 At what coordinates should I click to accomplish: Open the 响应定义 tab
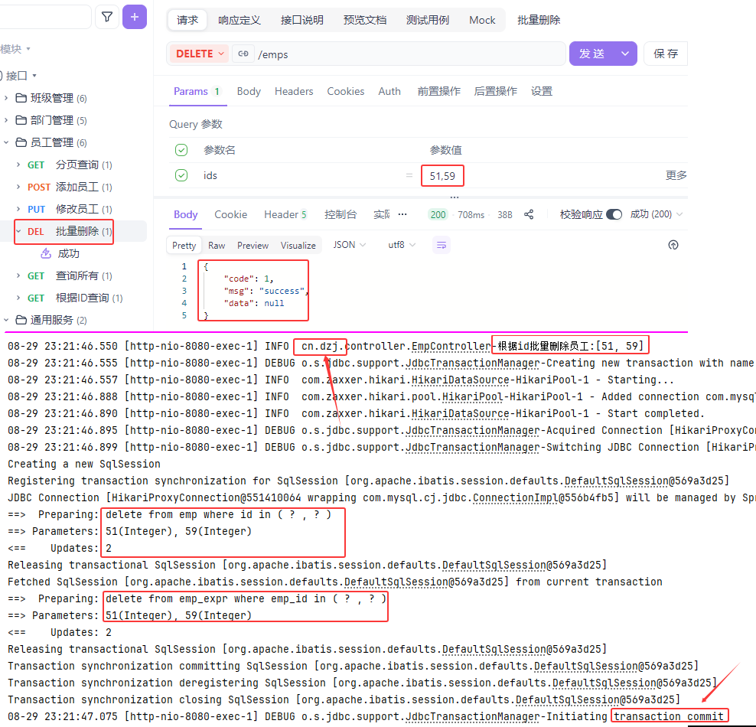239,20
